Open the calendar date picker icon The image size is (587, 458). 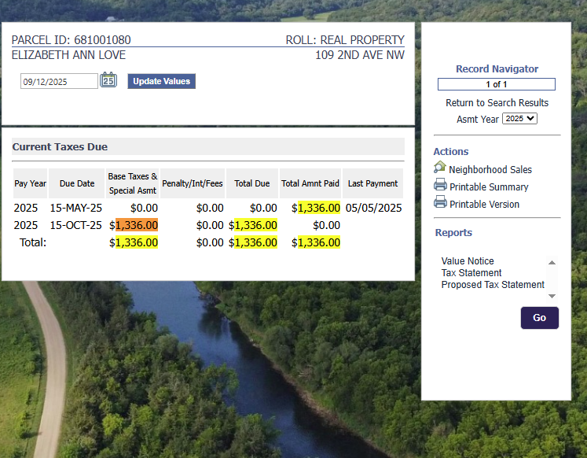(x=108, y=80)
